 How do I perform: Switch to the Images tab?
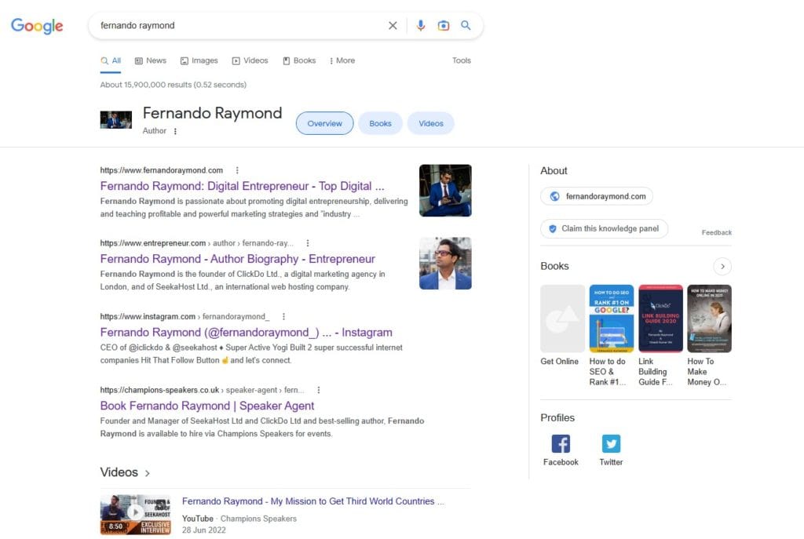coord(199,60)
